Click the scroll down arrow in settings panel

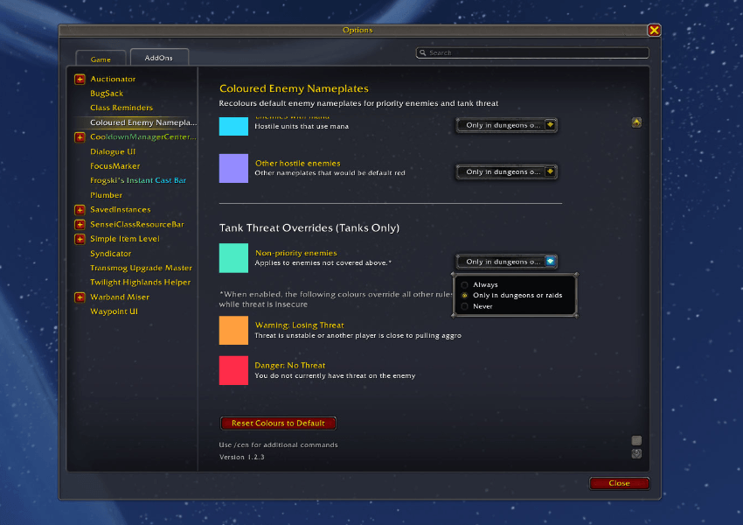(x=636, y=453)
